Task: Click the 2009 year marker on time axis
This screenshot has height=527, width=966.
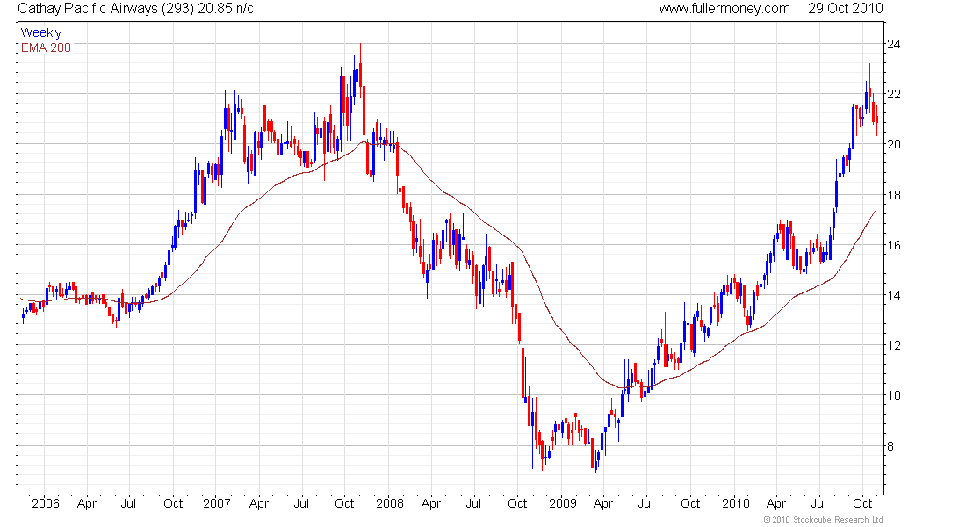Action: pos(562,503)
